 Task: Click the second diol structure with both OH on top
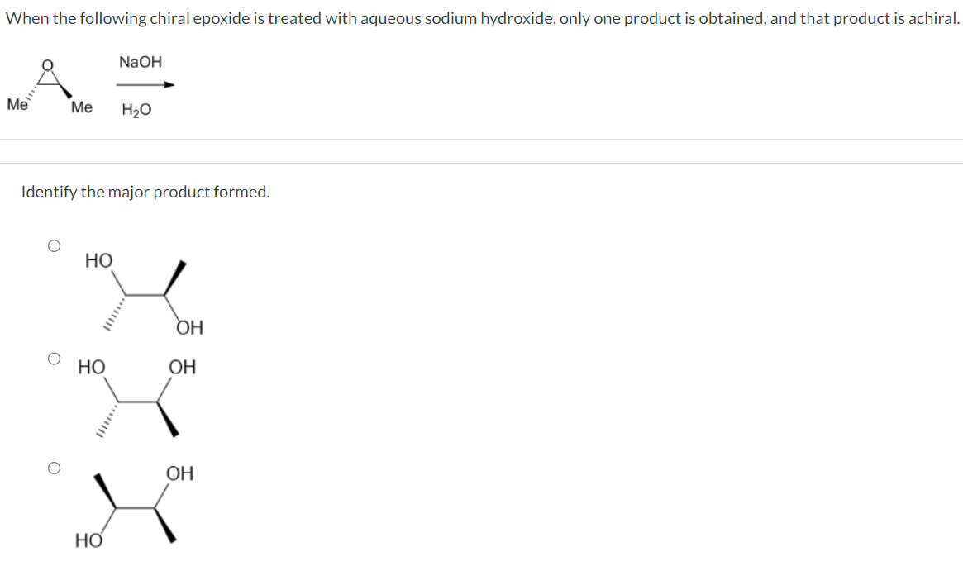click(137, 397)
